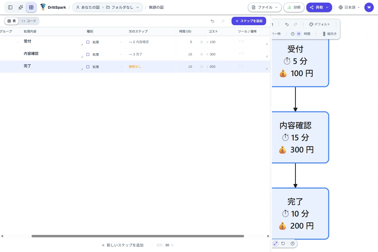Screen dimensions: 378x252
Task: Switch to the コード tab
Action: (29, 21)
